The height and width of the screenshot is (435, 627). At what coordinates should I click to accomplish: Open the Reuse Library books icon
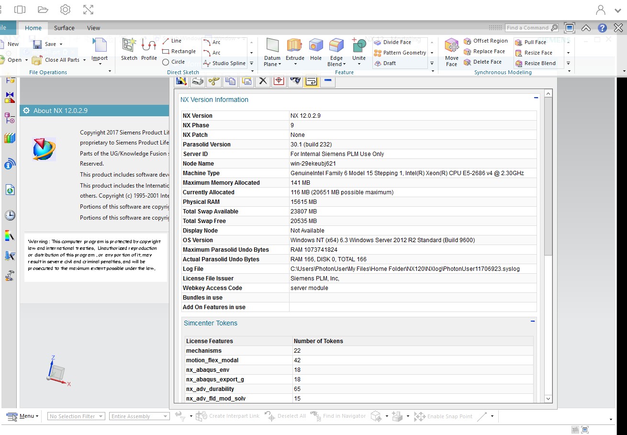[x=10, y=139]
